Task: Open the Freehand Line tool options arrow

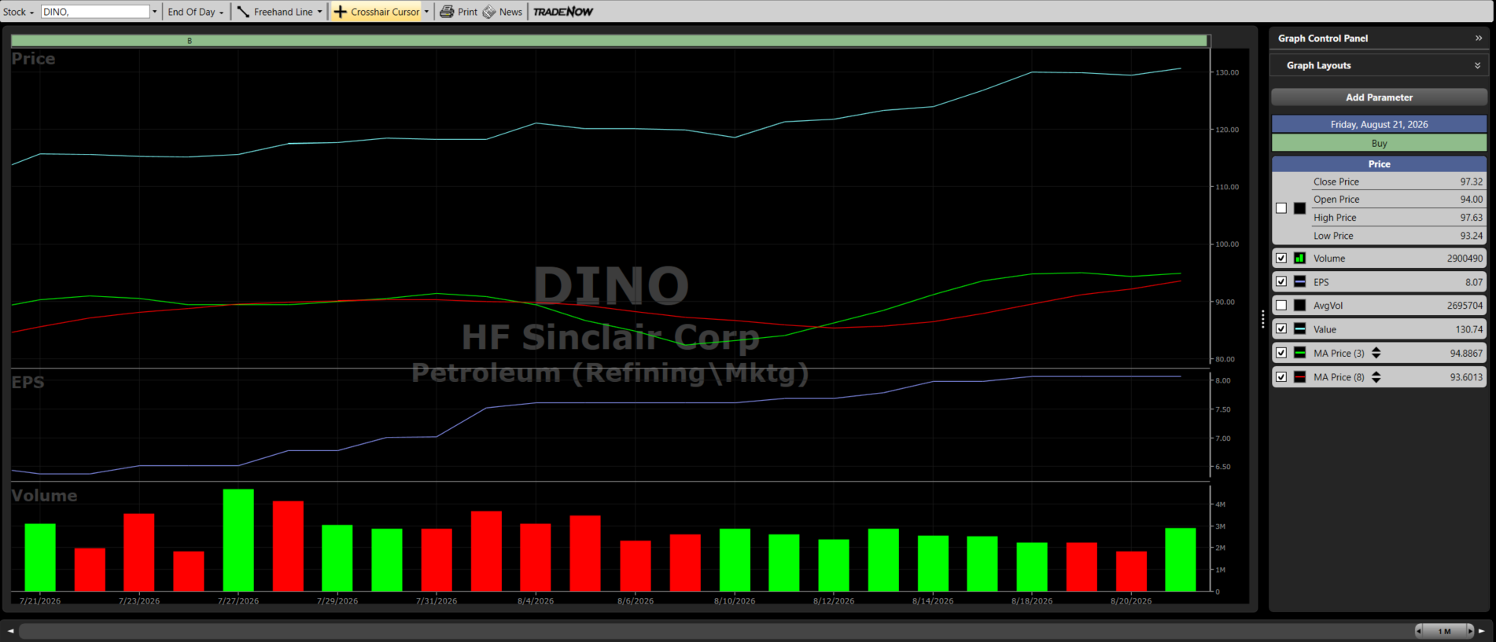Action: 319,12
